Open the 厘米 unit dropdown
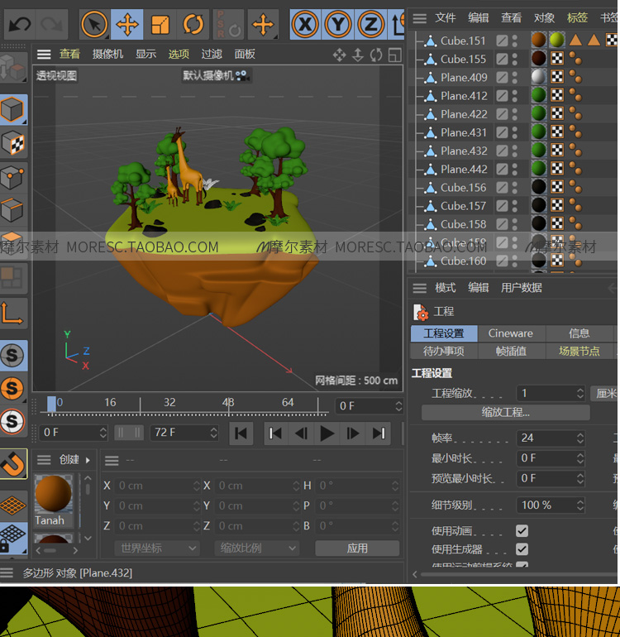 (x=606, y=393)
